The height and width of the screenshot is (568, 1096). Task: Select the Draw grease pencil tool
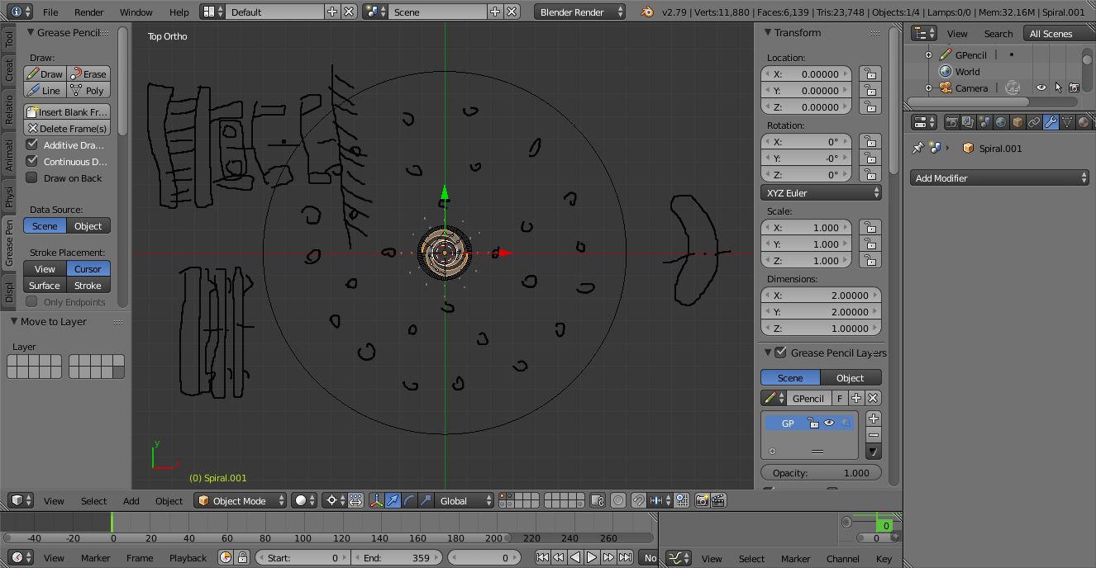coord(45,73)
